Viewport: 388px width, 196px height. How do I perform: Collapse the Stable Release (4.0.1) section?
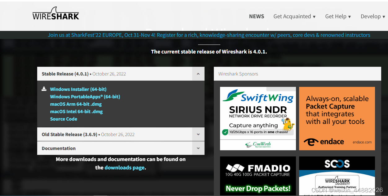point(198,74)
